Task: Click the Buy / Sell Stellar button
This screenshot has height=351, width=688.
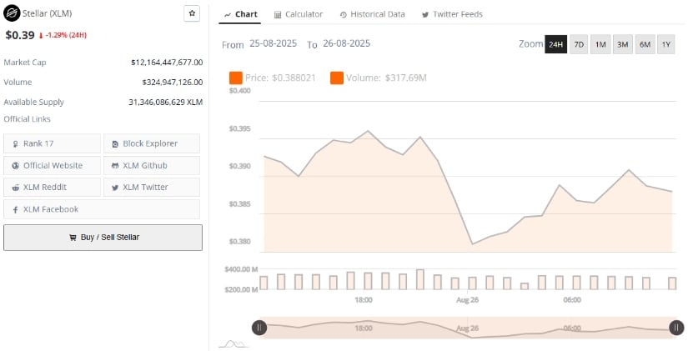Action: (103, 238)
